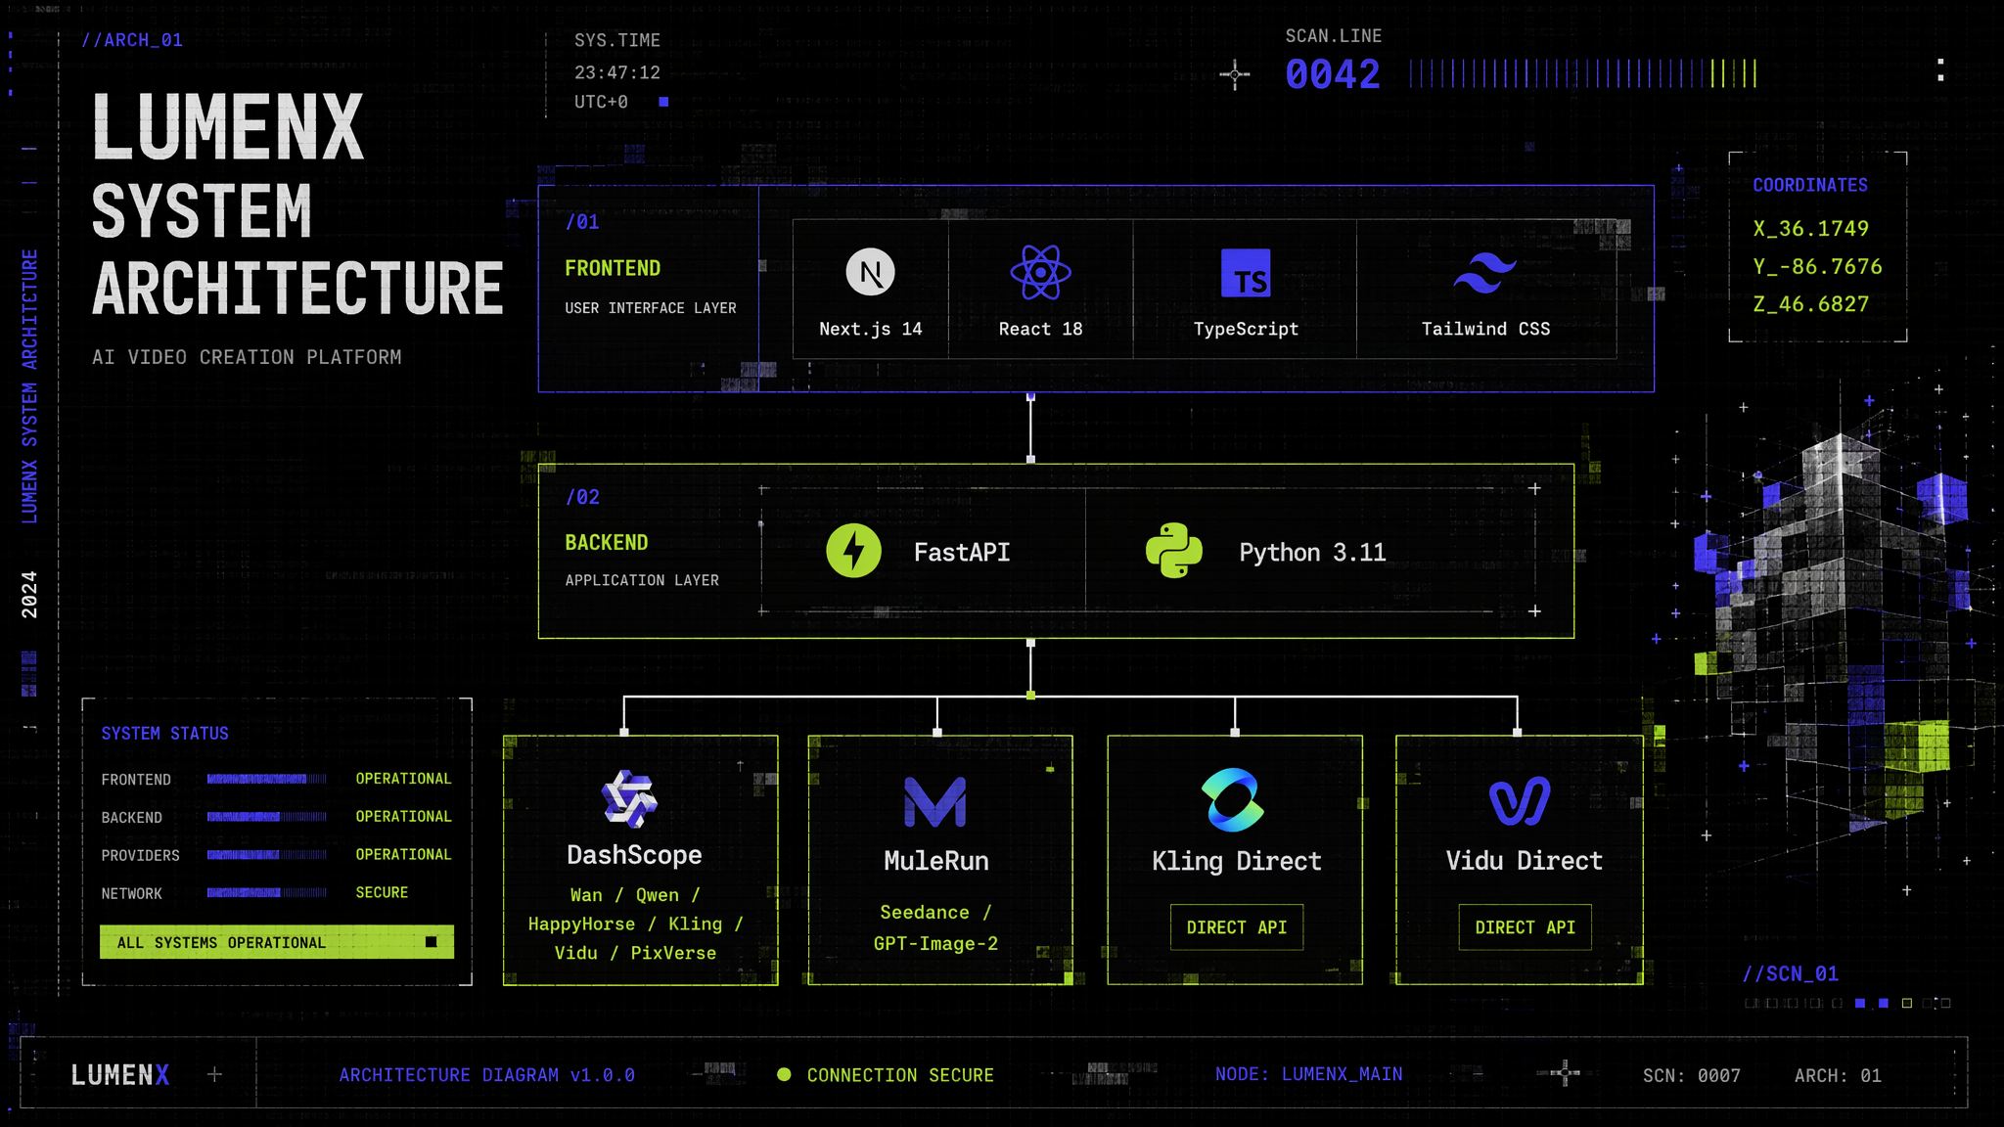Click SCN: 0007 in footer
Viewport: 2004px width, 1127px height.
click(x=1691, y=1075)
